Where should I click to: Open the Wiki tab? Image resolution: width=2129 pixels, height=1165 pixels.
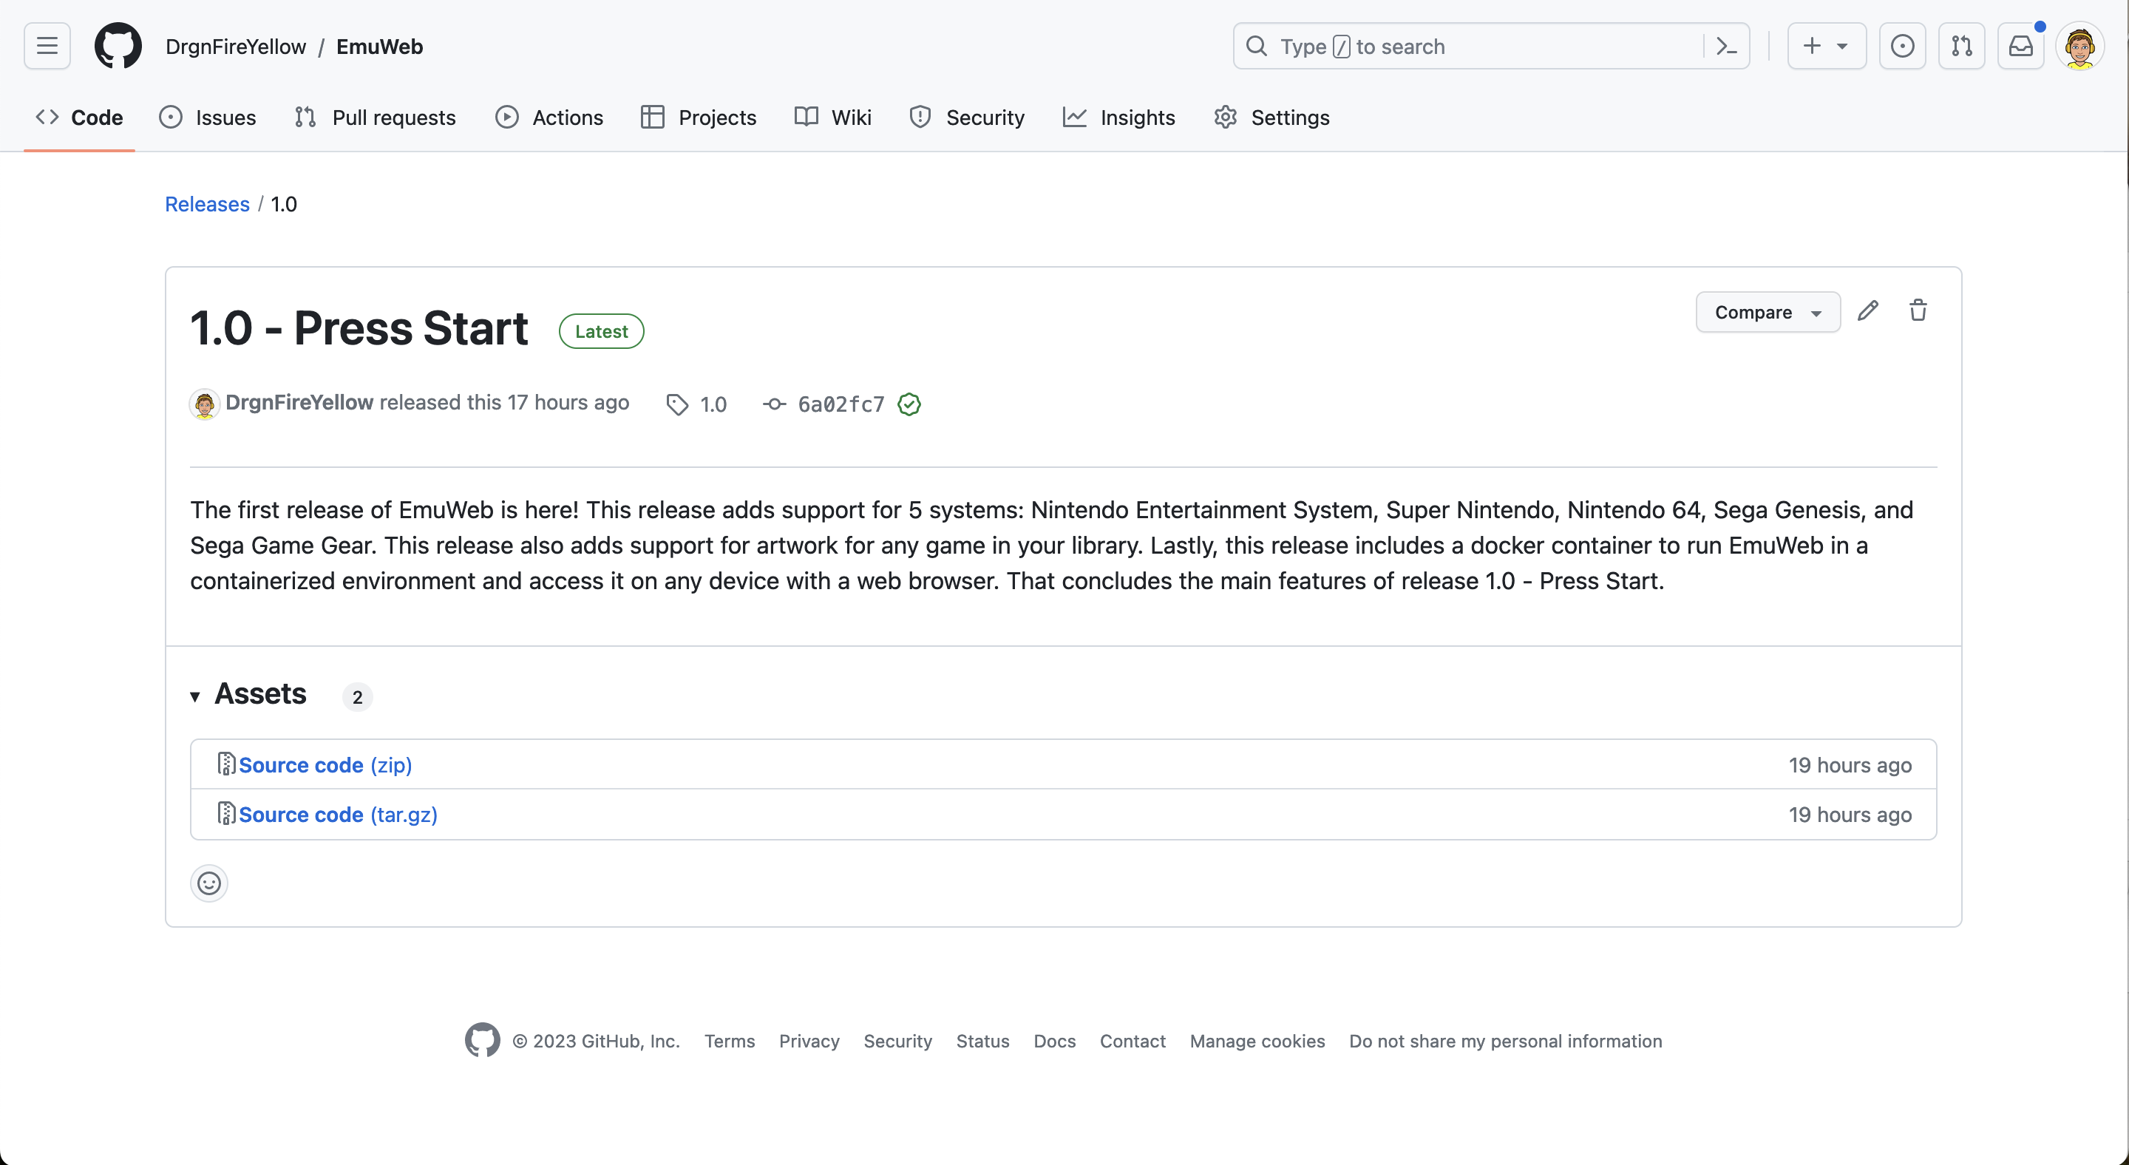click(x=832, y=118)
